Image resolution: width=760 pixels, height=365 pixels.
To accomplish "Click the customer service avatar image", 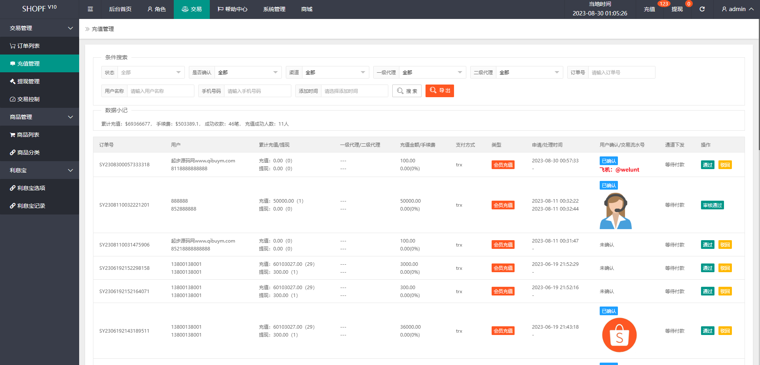I will (x=616, y=211).
